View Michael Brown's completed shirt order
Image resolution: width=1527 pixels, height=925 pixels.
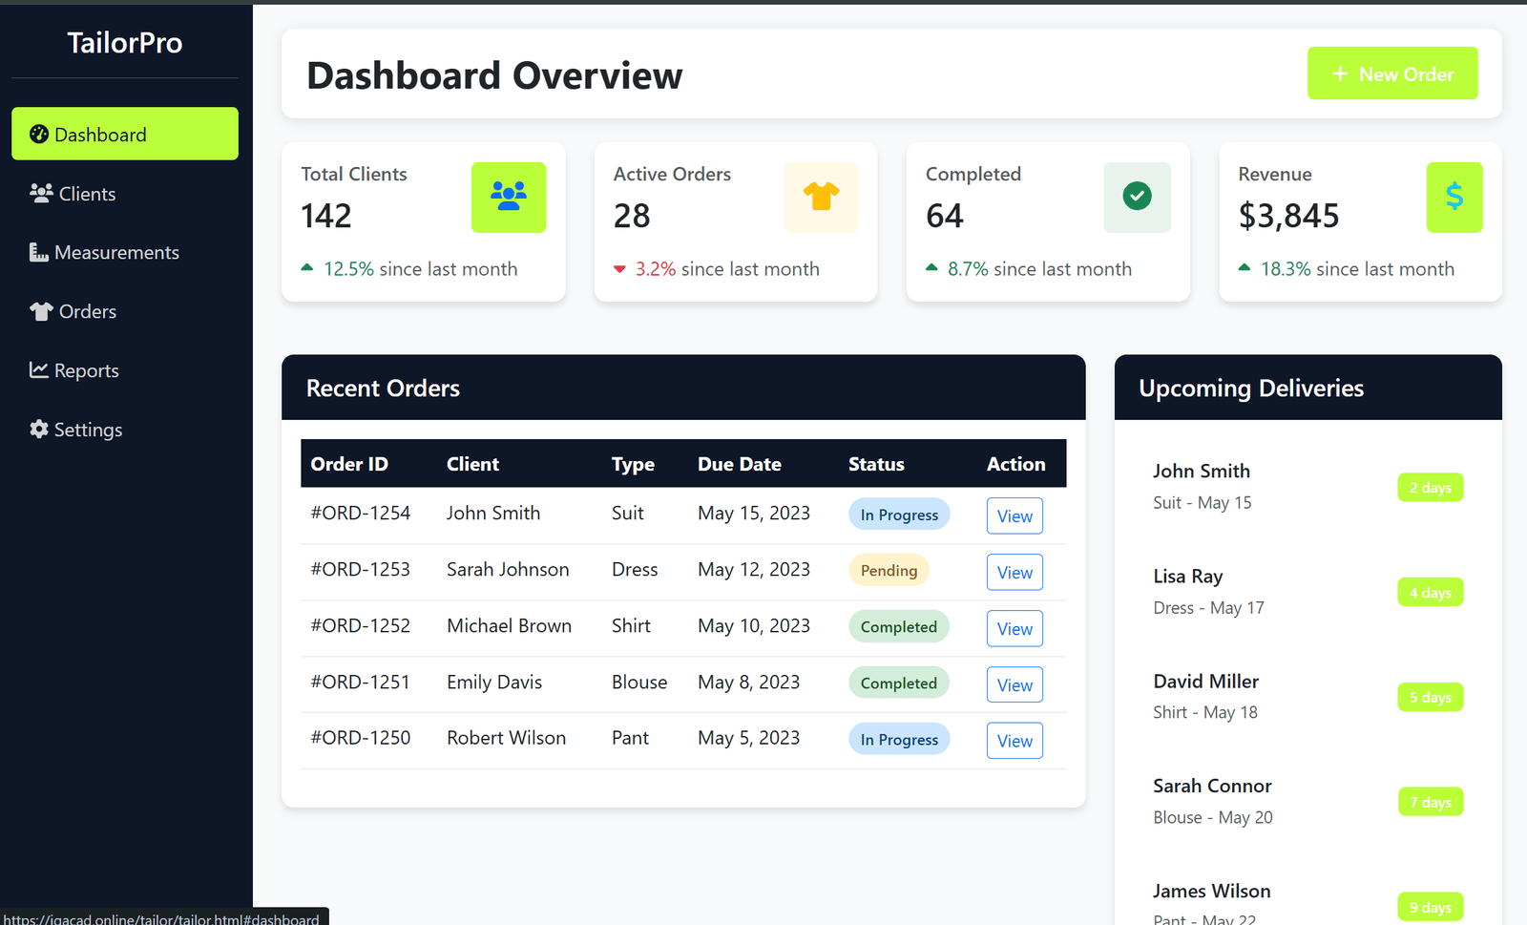pos(1014,628)
